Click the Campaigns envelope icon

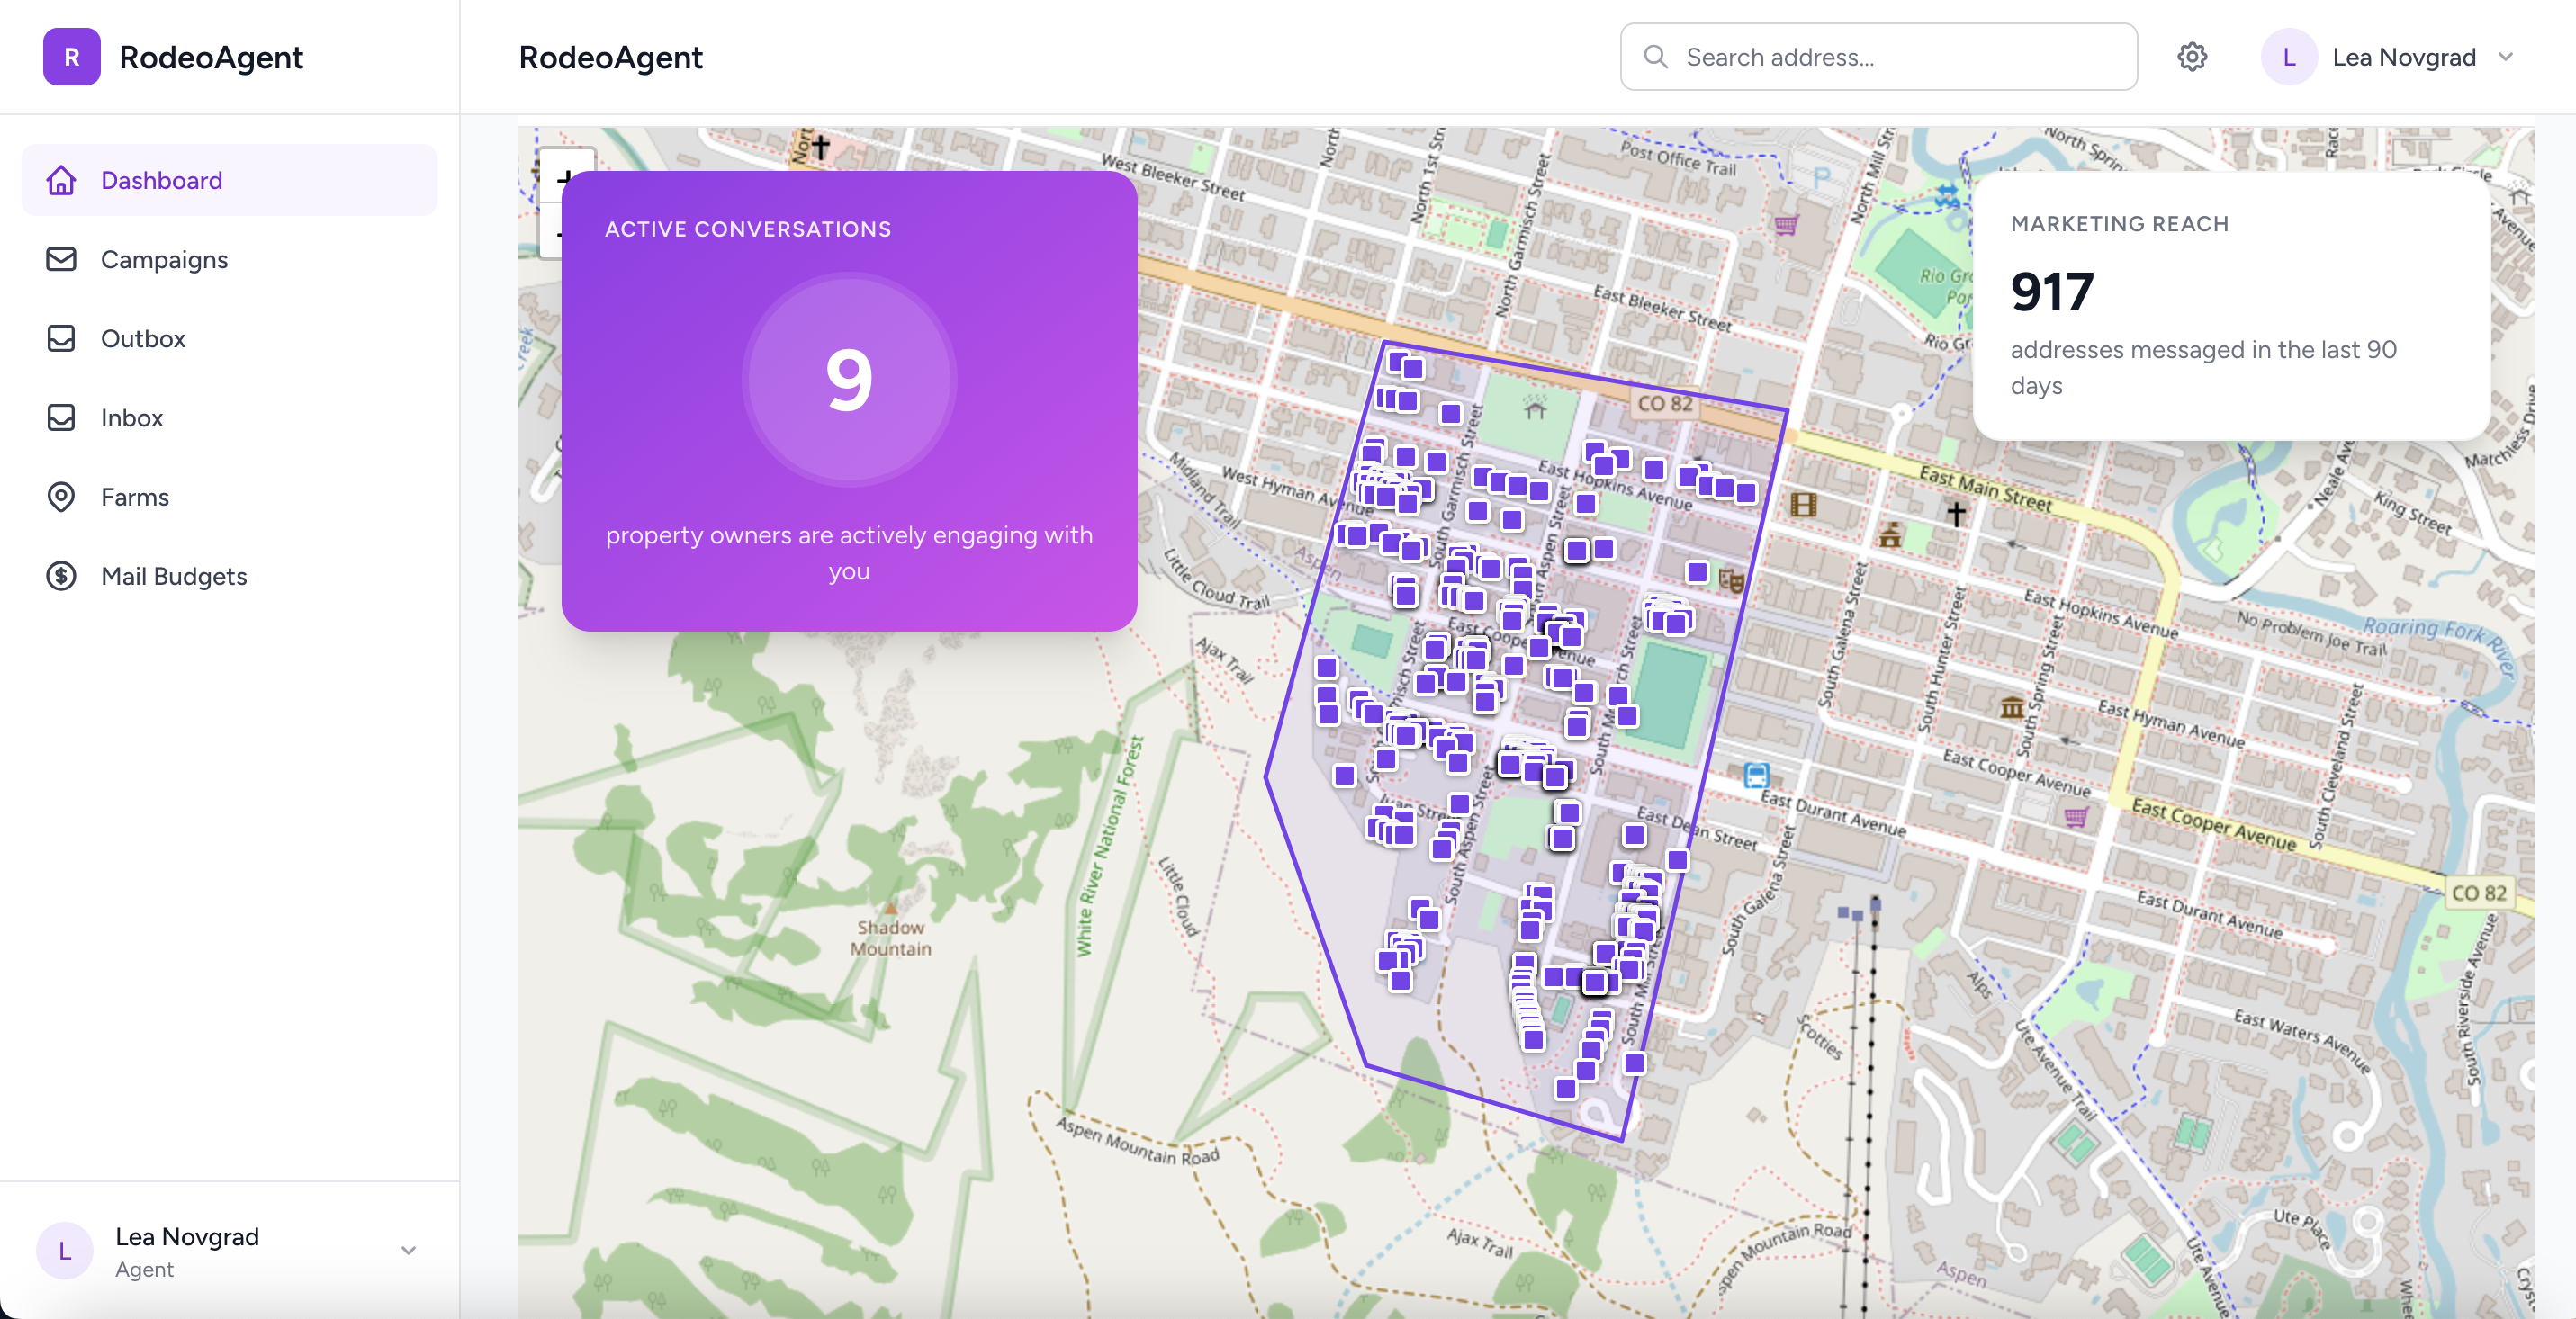(61, 259)
